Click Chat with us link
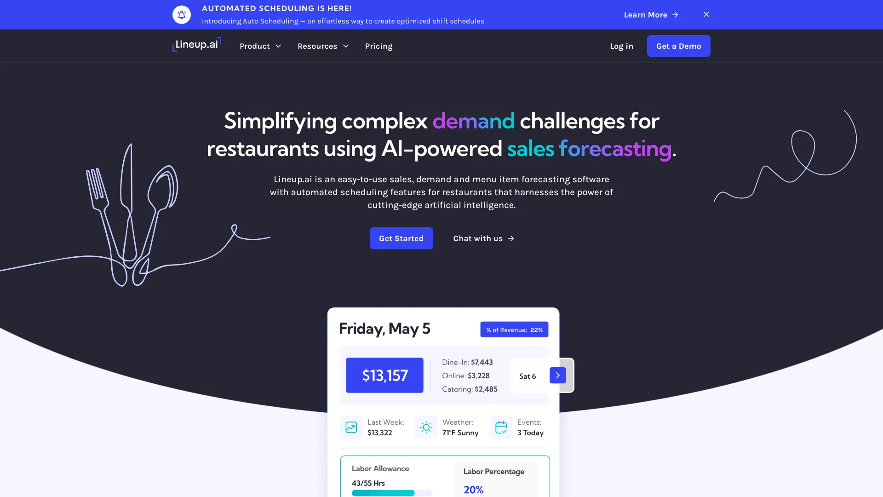This screenshot has height=497, width=883. (x=483, y=238)
